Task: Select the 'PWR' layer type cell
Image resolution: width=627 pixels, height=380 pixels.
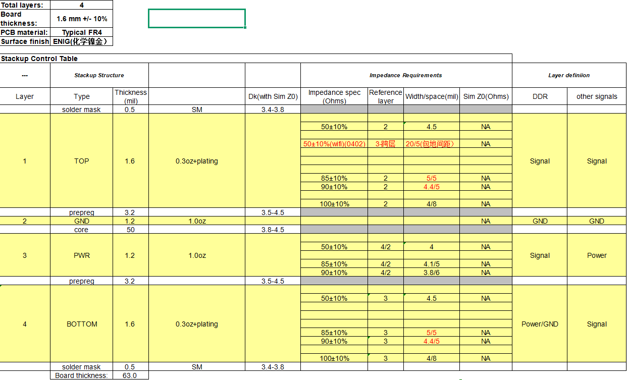Action: pos(81,255)
